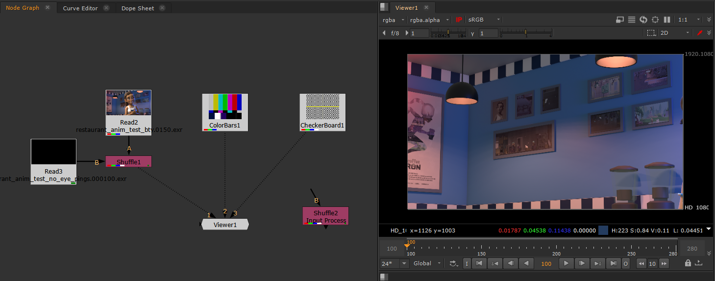
Task: Click the sampled color swatch in info bar
Action: click(x=604, y=230)
